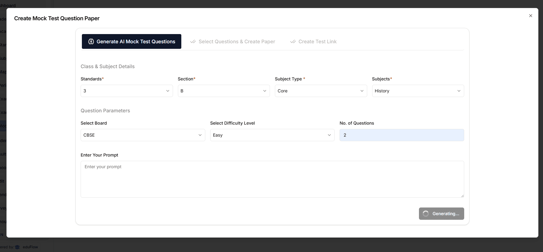Open the Standards dropdown
The width and height of the screenshot is (543, 252).
127,91
